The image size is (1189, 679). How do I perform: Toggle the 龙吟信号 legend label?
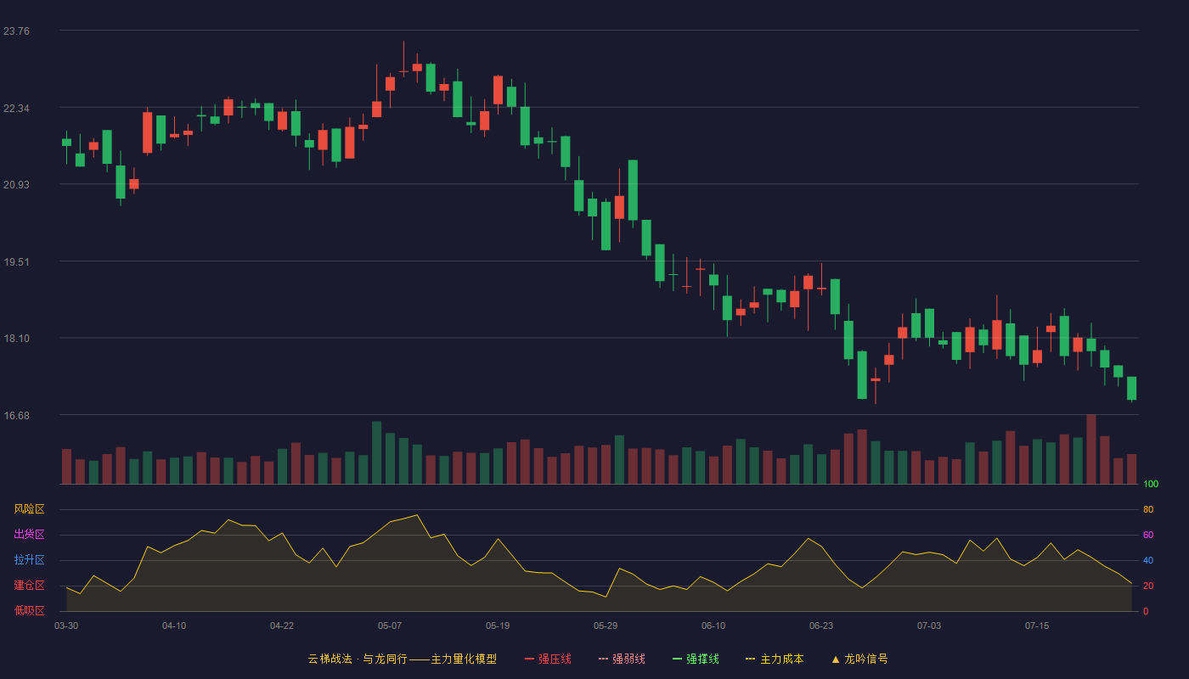866,659
